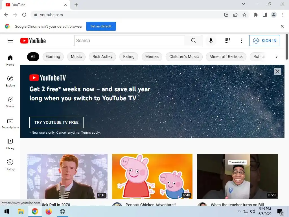Show hidden system tray icons
The image size is (289, 217).
click(x=239, y=211)
